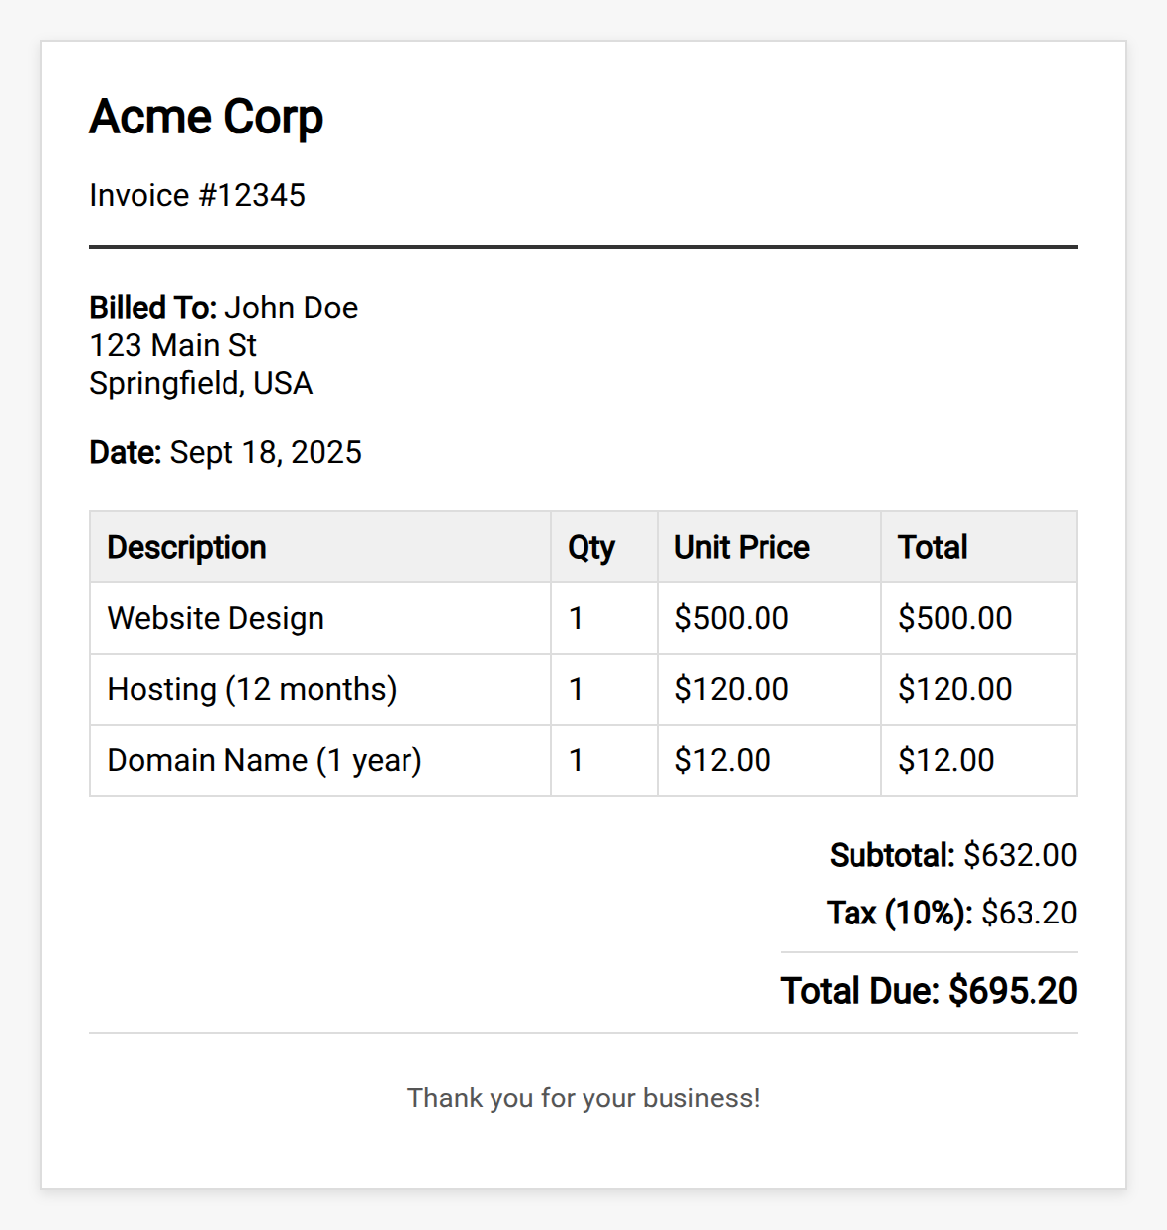Click the $500.00 unit price cell
This screenshot has height=1230, width=1167.
[732, 618]
